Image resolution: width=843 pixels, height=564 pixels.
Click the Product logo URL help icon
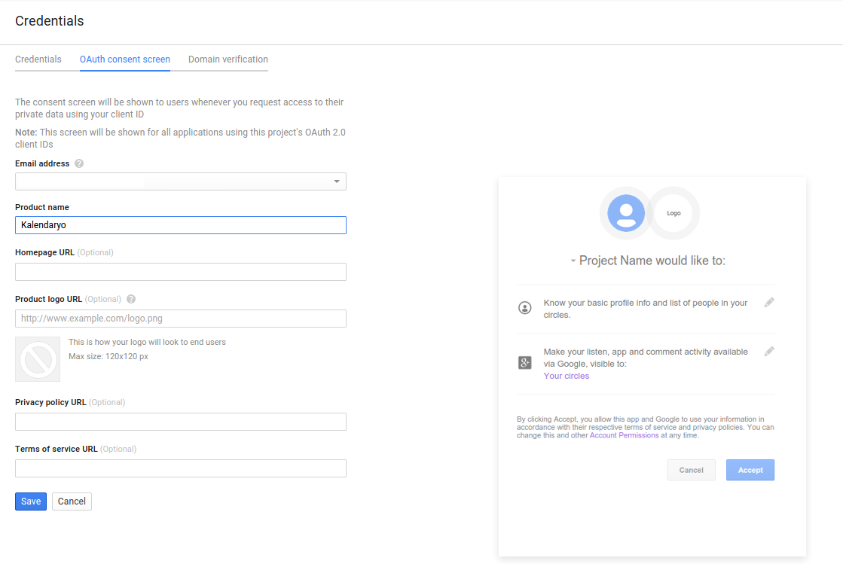pyautogui.click(x=131, y=299)
